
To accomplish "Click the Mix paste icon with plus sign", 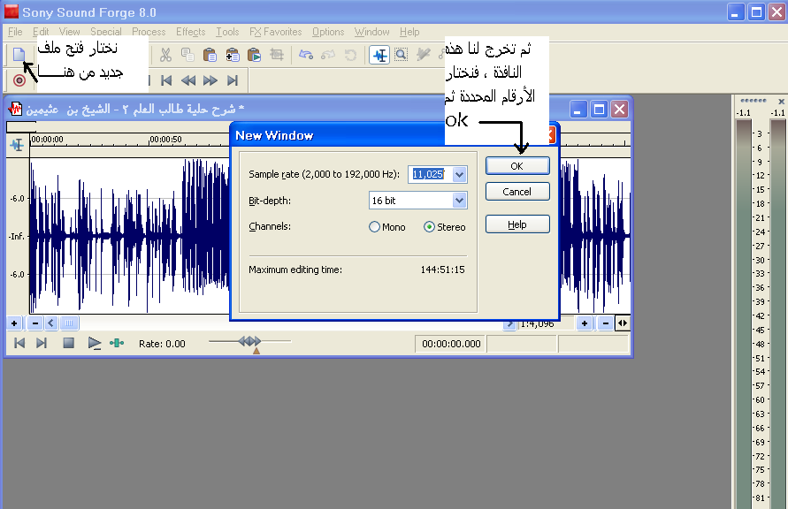I will (233, 55).
